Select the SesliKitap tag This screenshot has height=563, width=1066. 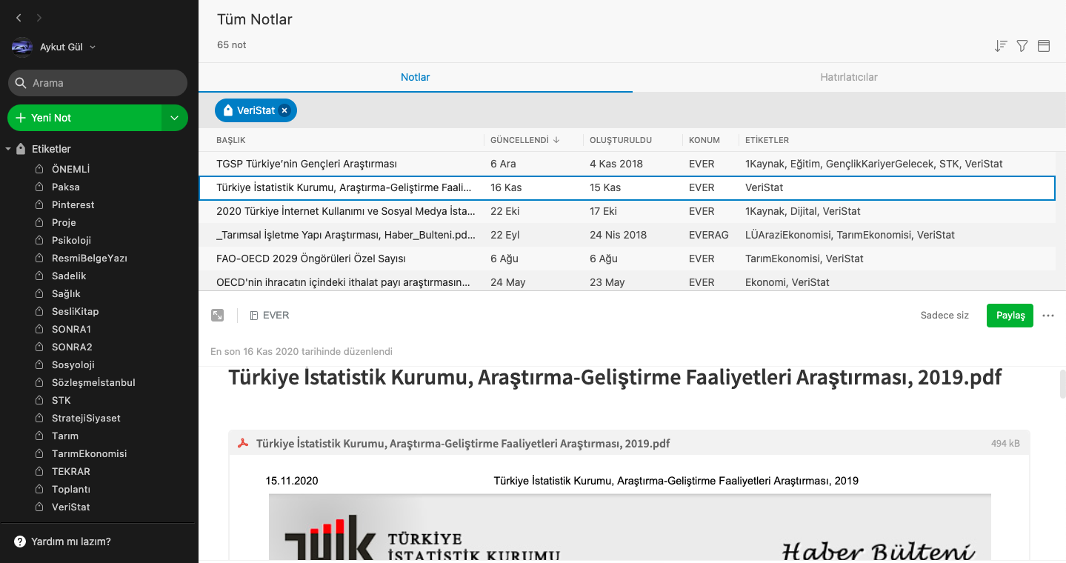[x=75, y=311]
